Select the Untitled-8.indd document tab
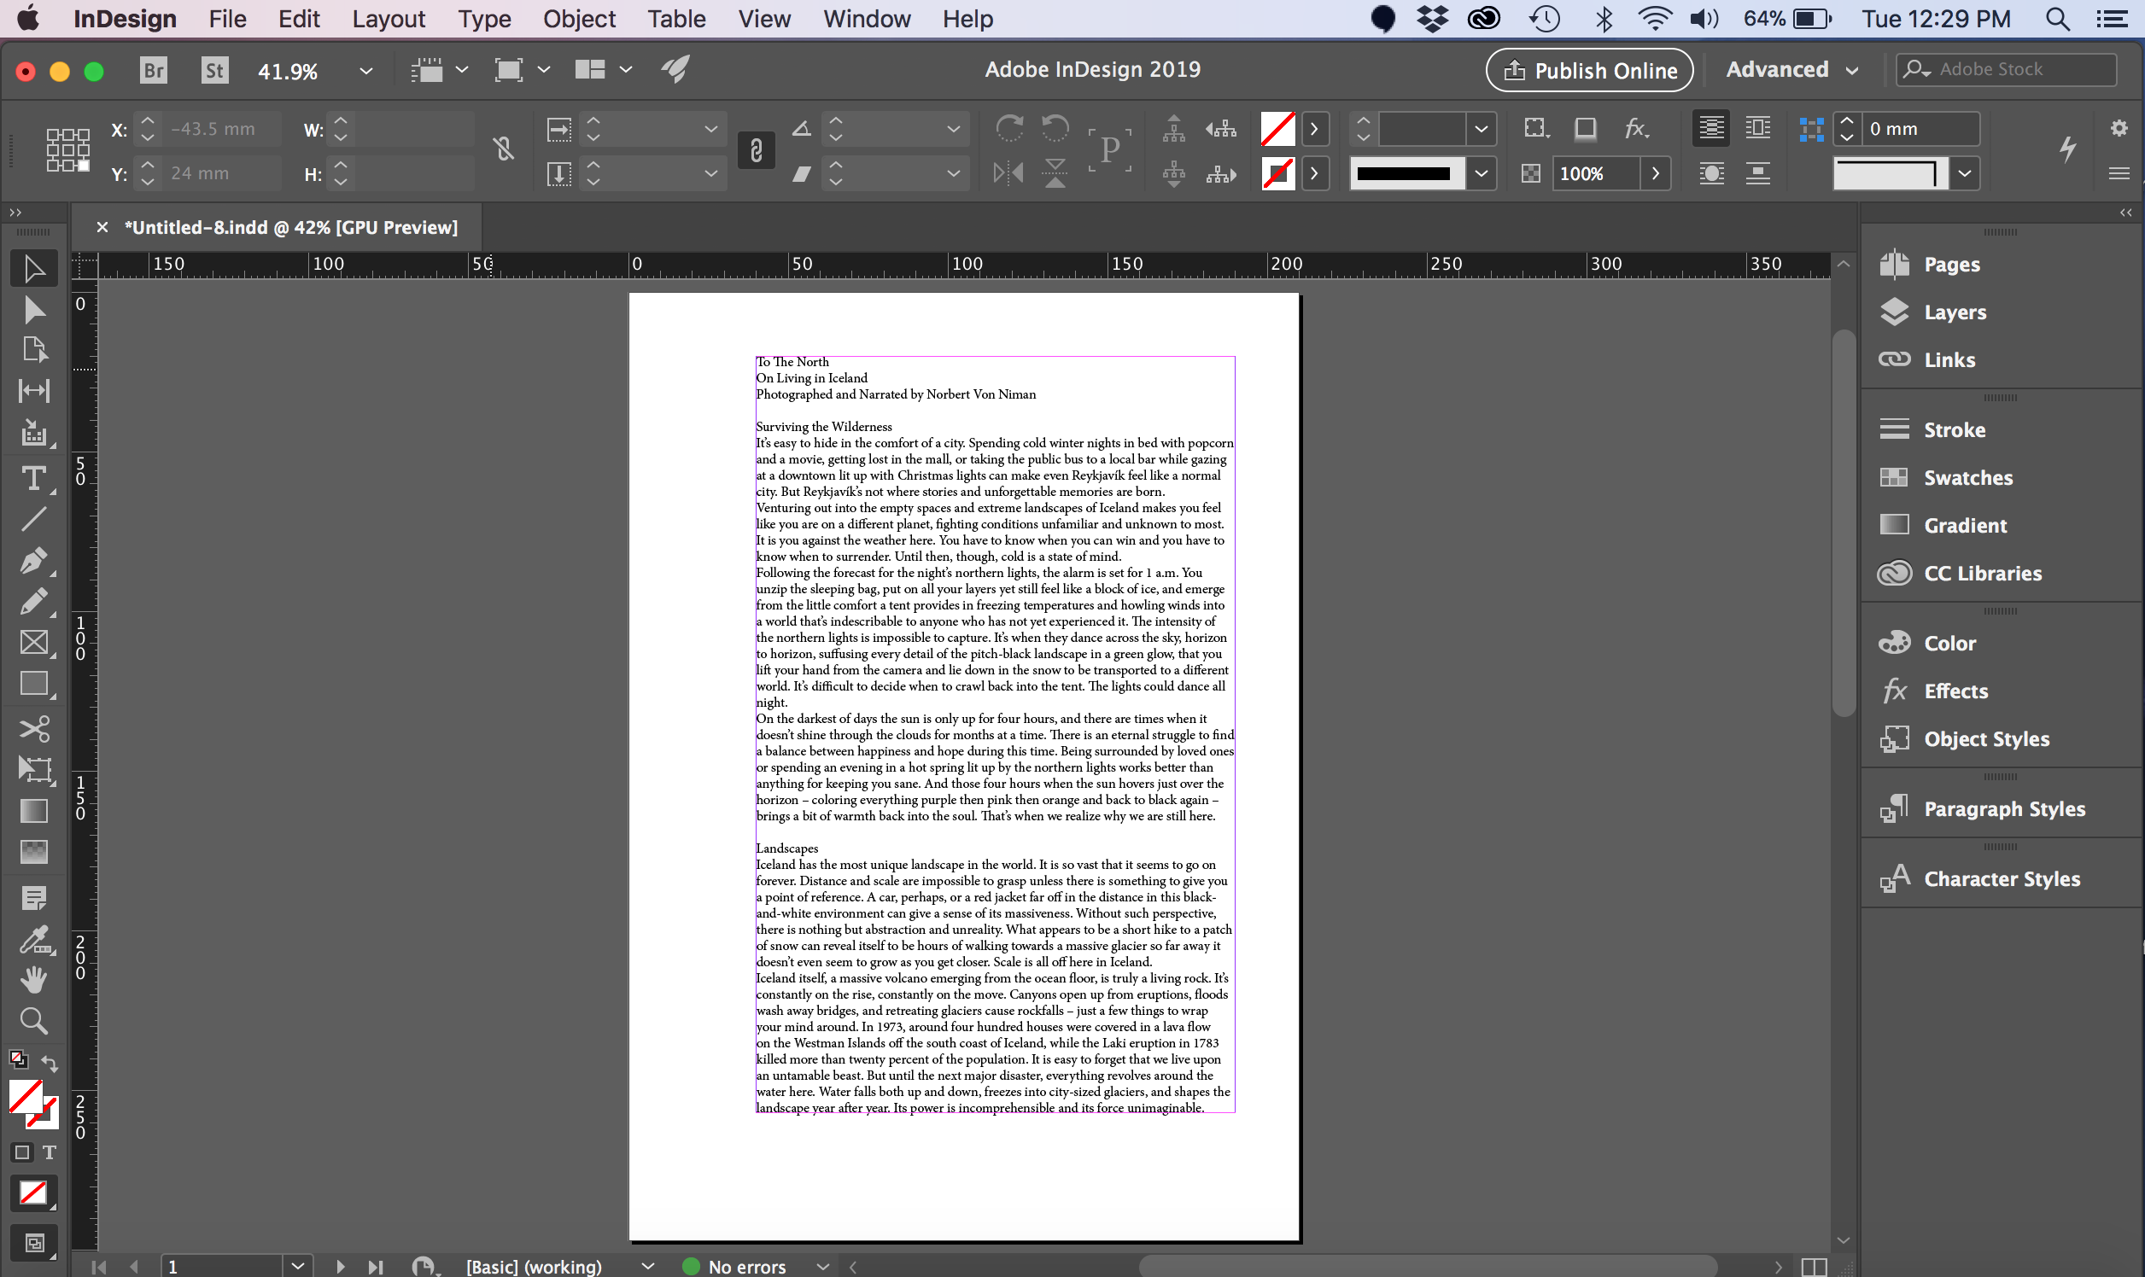Image resolution: width=2145 pixels, height=1277 pixels. (291, 227)
